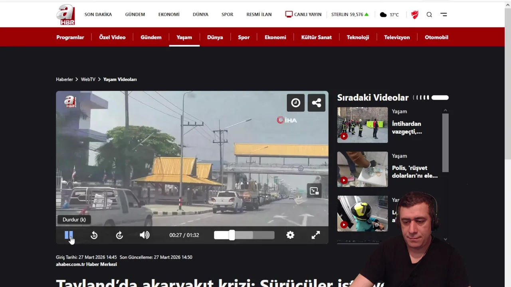
Task: Open Spor in top white navigation
Action: click(x=228, y=14)
